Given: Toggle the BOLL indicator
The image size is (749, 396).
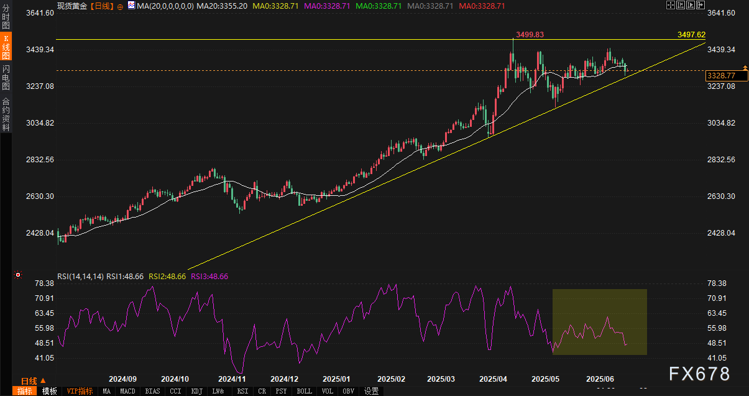Looking at the screenshot, I should tap(305, 391).
